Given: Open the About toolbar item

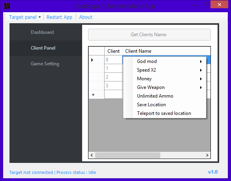Looking at the screenshot, I should pyautogui.click(x=86, y=17).
